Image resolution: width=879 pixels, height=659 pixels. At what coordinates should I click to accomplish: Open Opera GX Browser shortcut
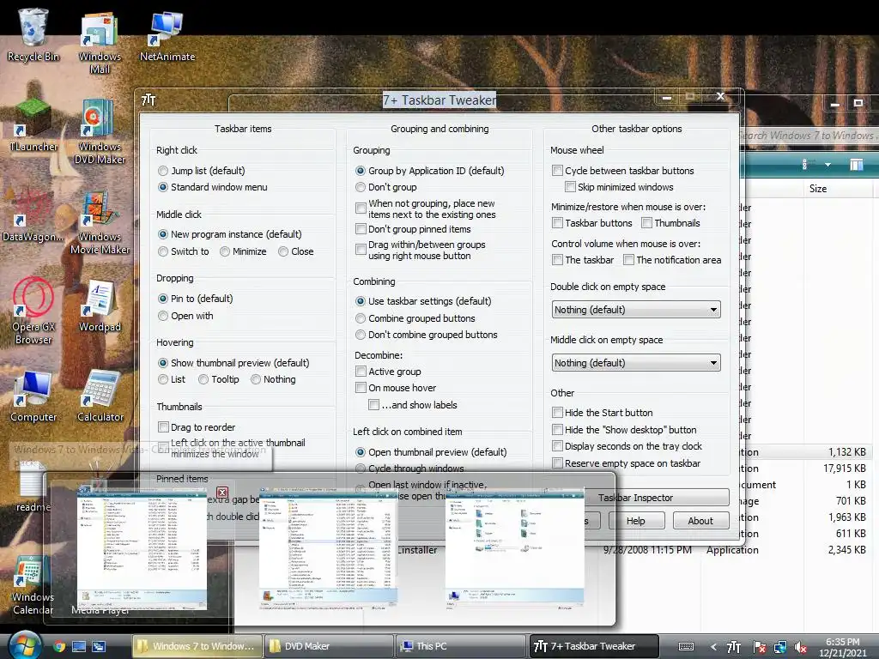(33, 311)
